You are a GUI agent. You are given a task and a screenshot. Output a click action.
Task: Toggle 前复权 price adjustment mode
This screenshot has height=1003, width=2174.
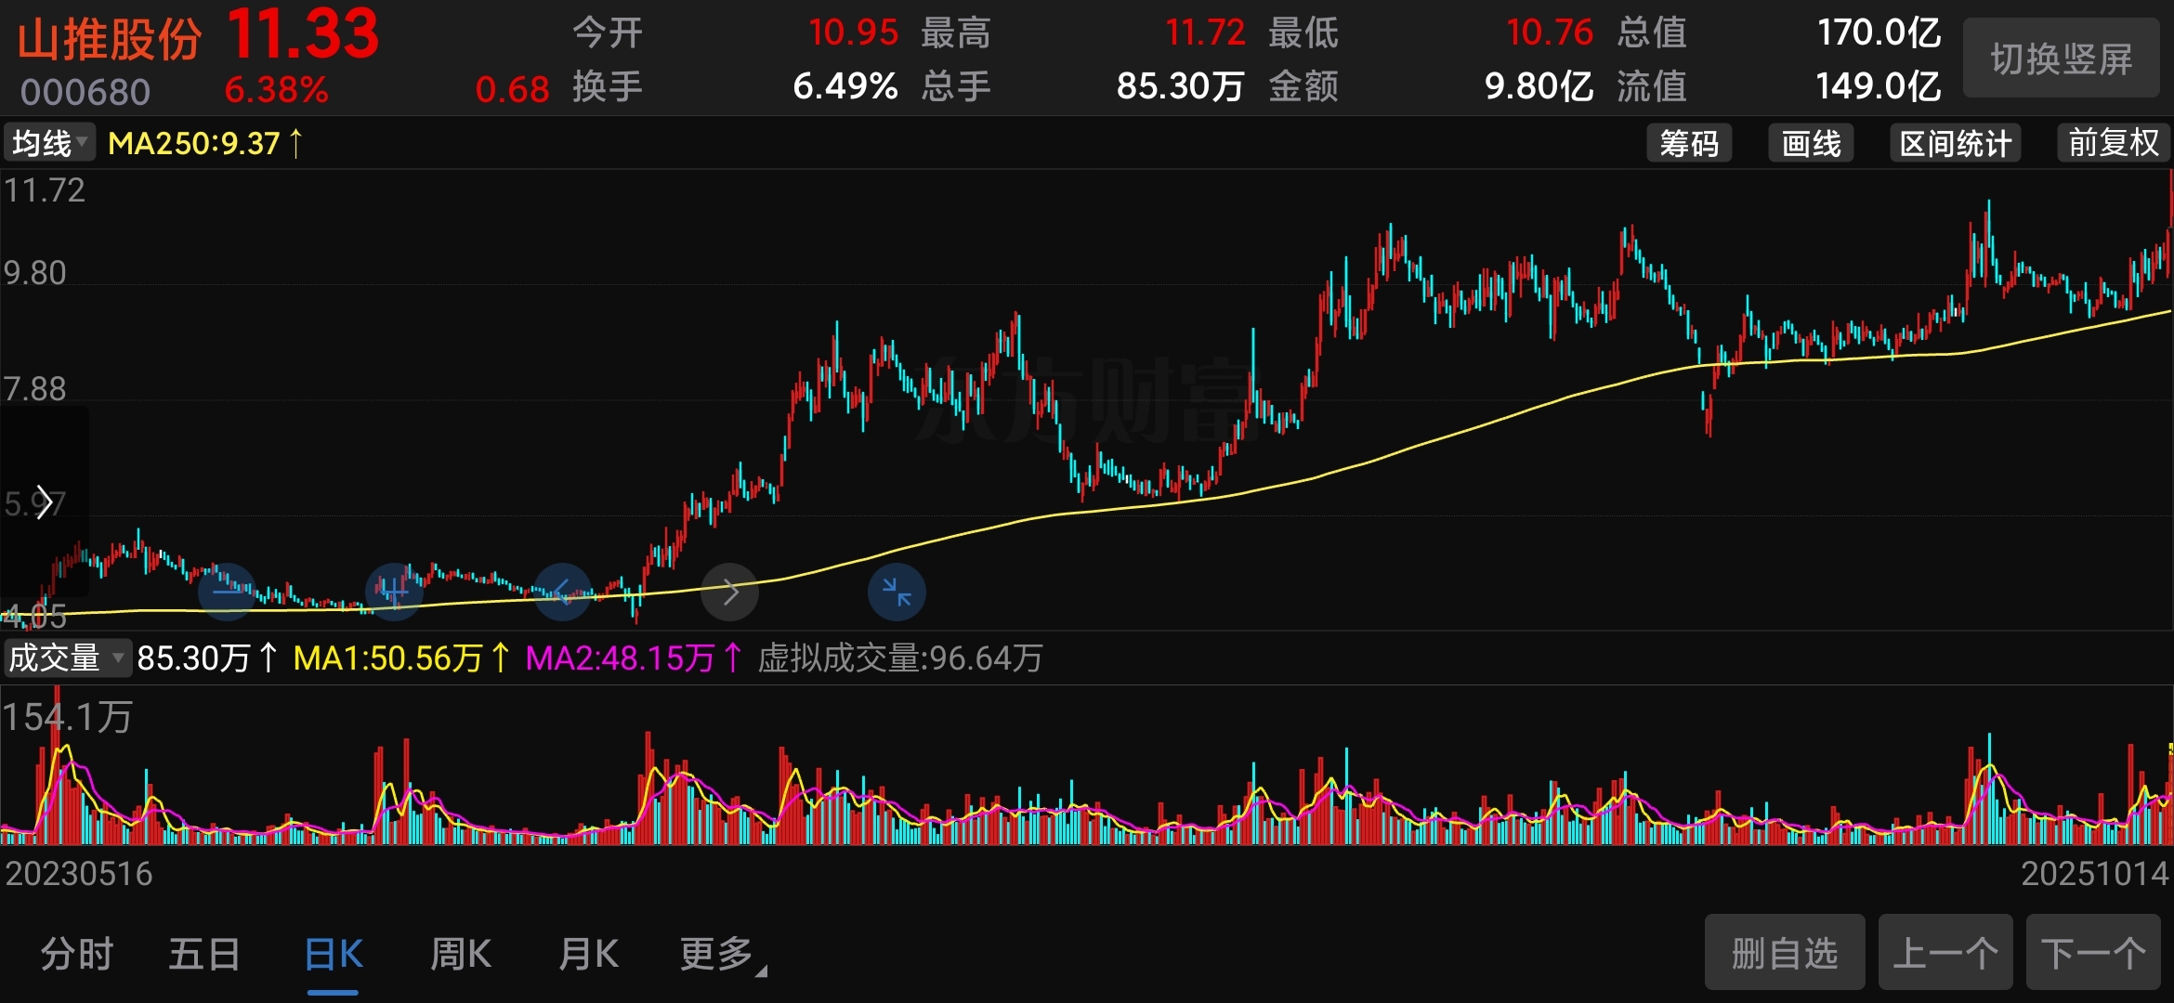coord(2113,144)
